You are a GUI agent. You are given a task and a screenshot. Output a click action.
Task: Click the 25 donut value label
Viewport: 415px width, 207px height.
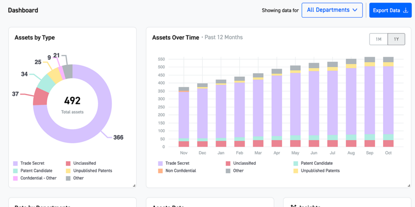tap(38, 62)
